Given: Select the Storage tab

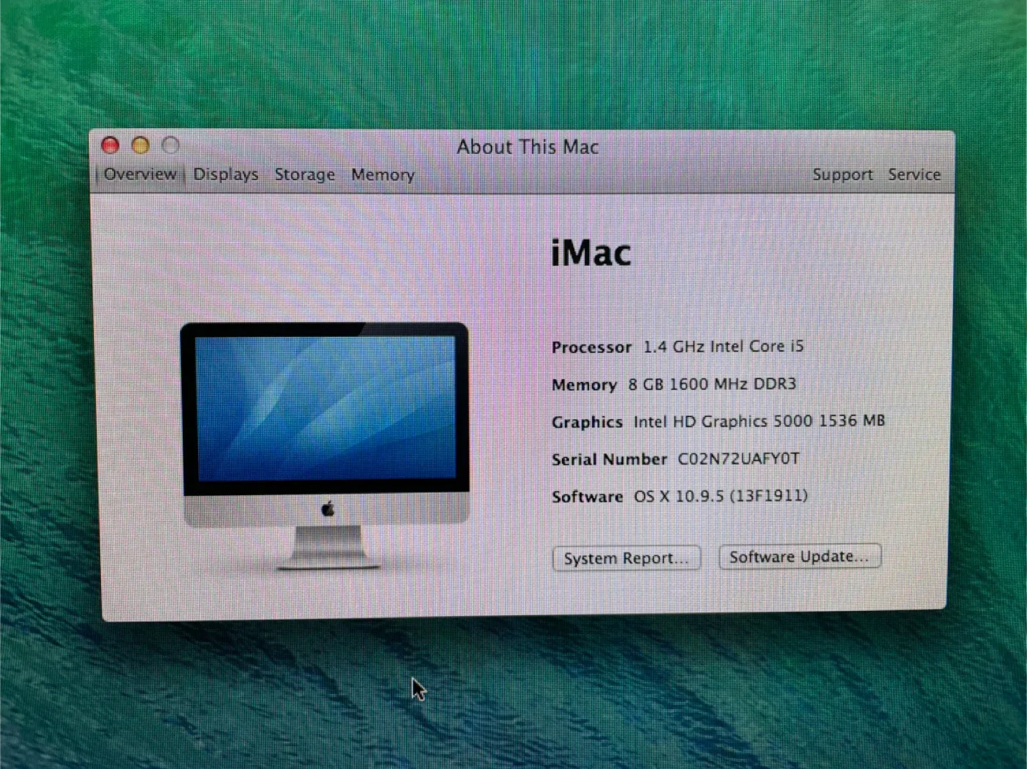Looking at the screenshot, I should [x=305, y=174].
